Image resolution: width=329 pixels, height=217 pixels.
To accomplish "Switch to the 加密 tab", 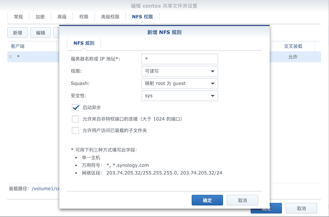I will pos(40,17).
